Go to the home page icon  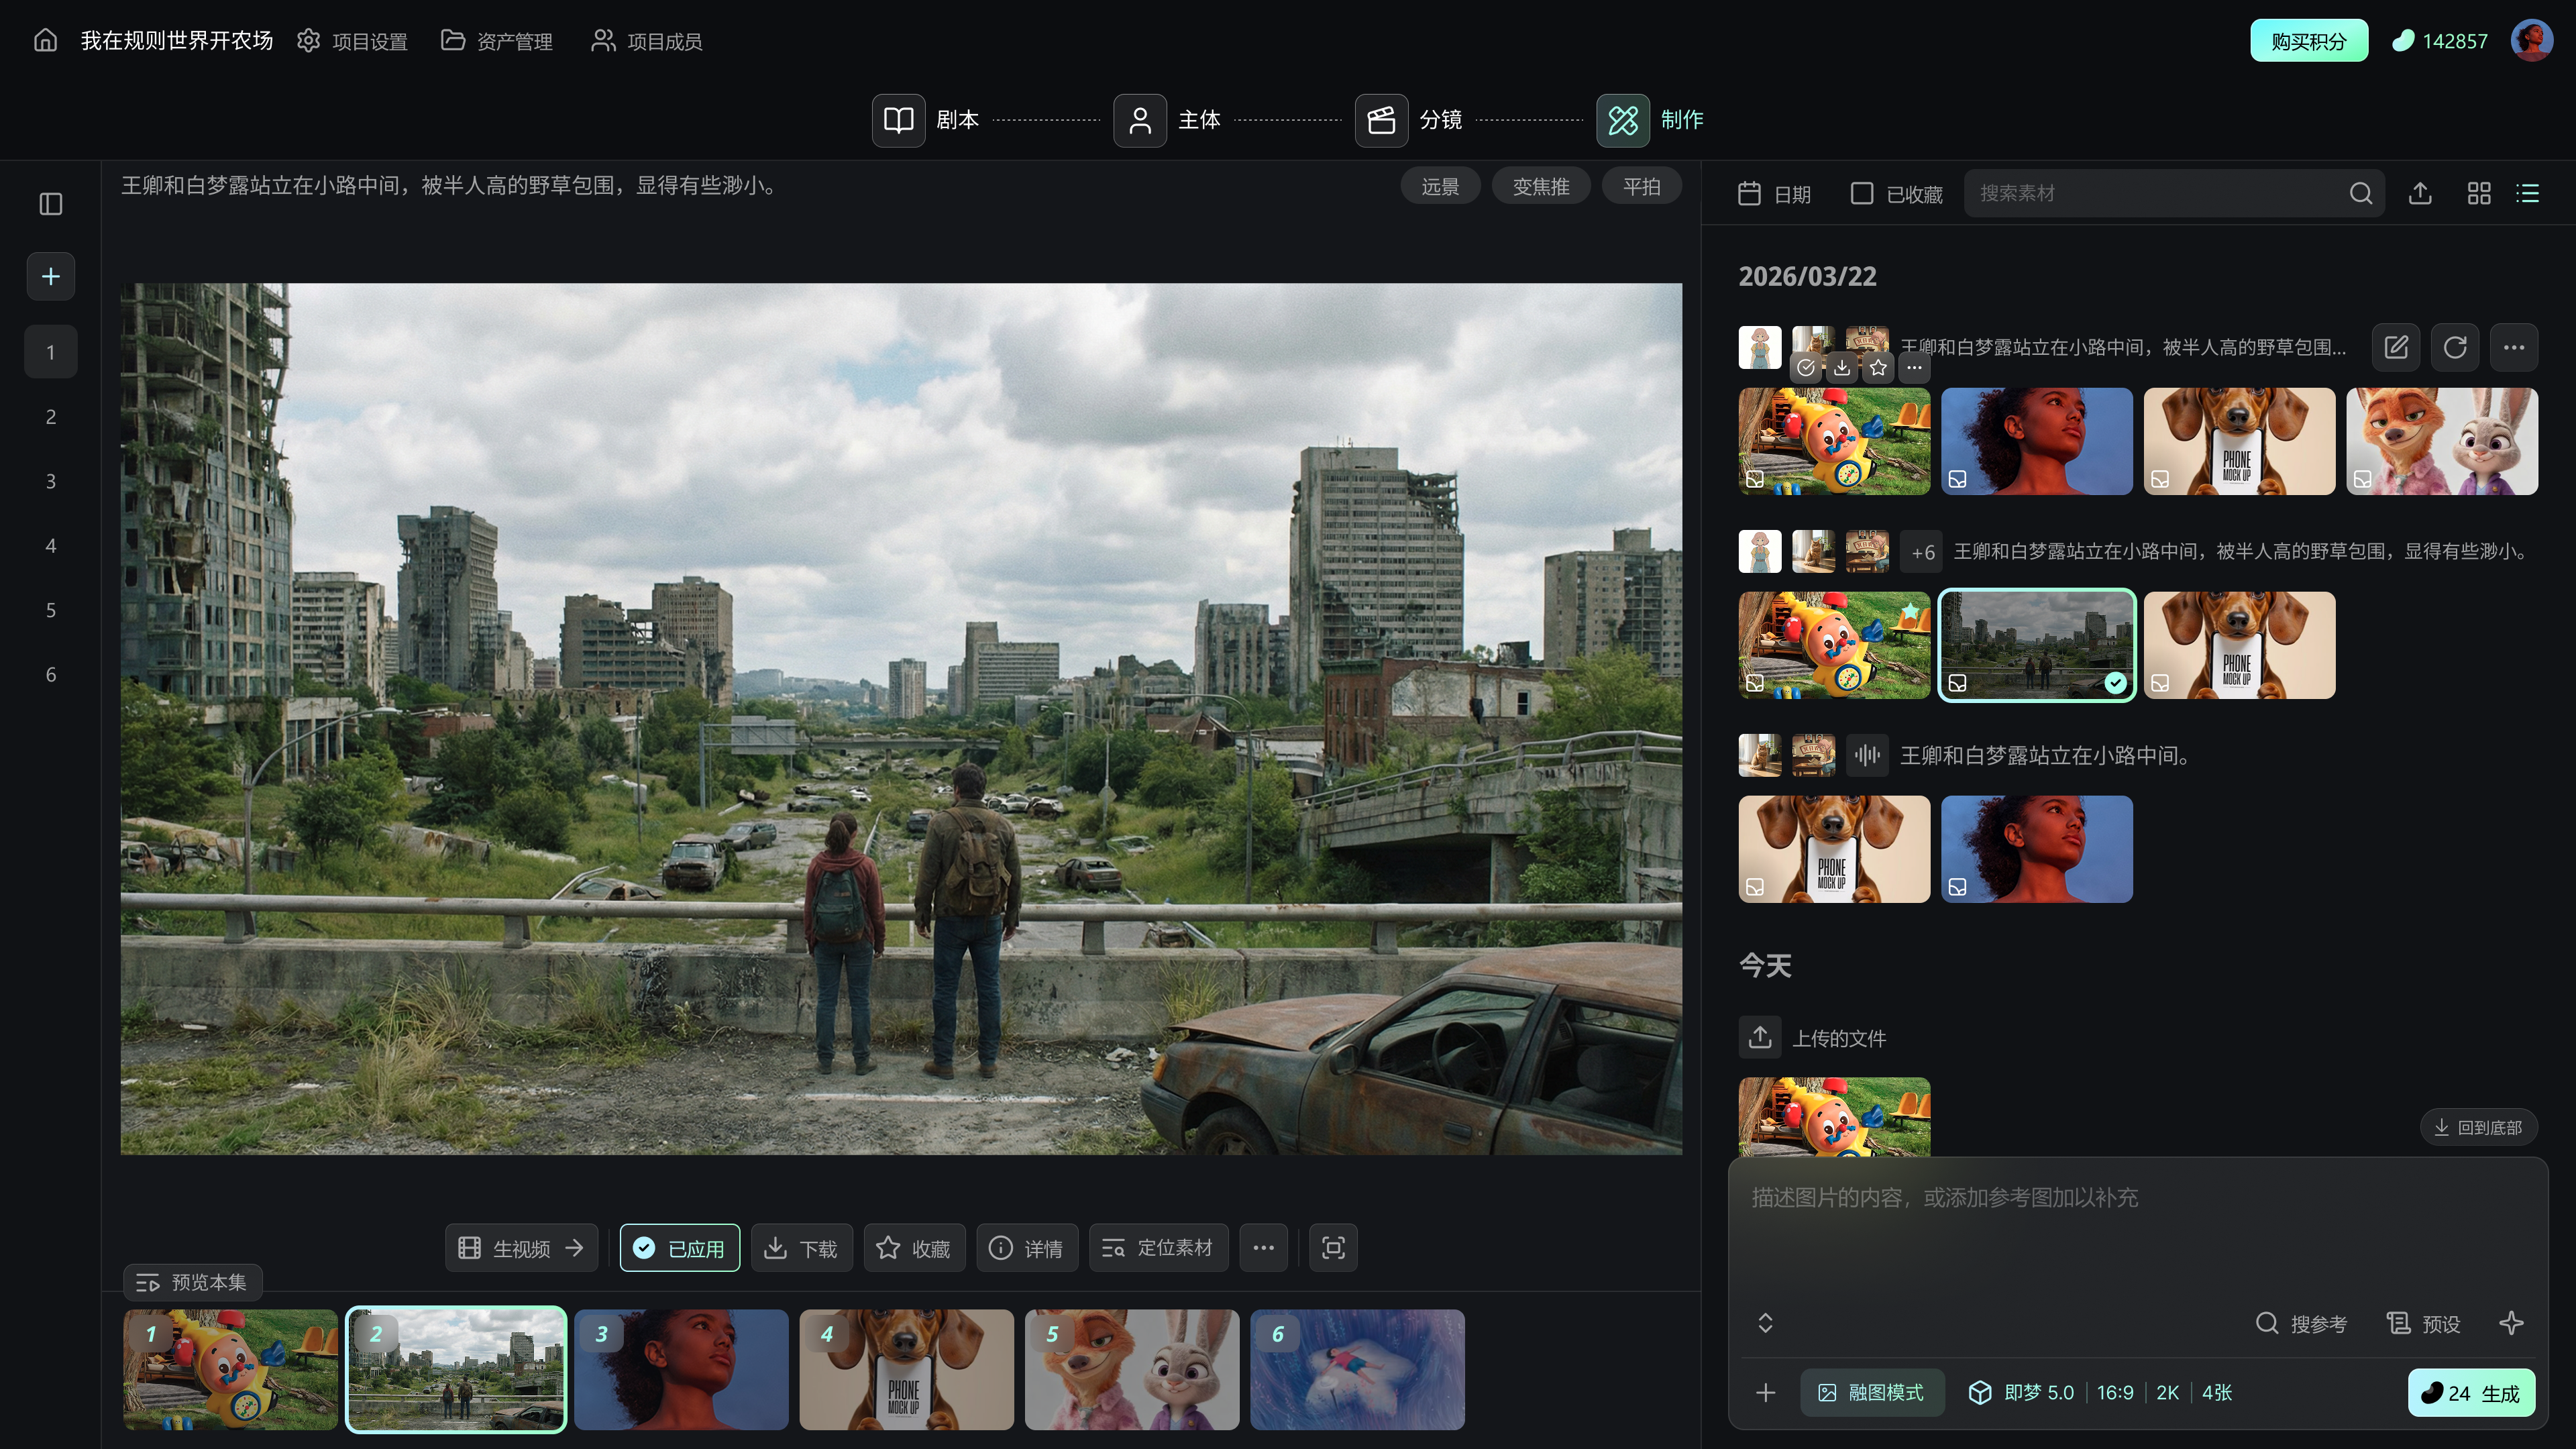pos(46,40)
